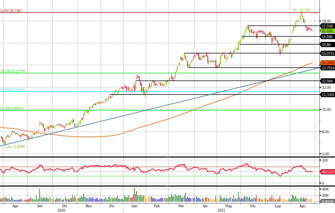The width and height of the screenshot is (335, 213).
Task: Click the Mar month label
Action: coord(181,206)
